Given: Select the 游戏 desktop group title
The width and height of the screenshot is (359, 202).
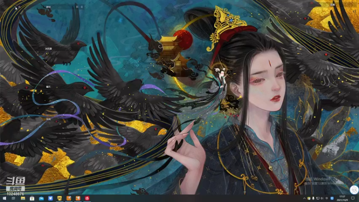Looking at the screenshot, I should click(x=48, y=7).
